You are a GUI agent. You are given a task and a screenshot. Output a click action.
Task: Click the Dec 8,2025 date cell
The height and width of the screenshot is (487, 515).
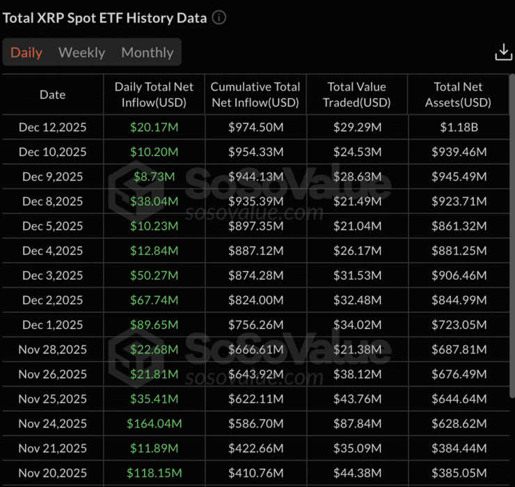53,201
